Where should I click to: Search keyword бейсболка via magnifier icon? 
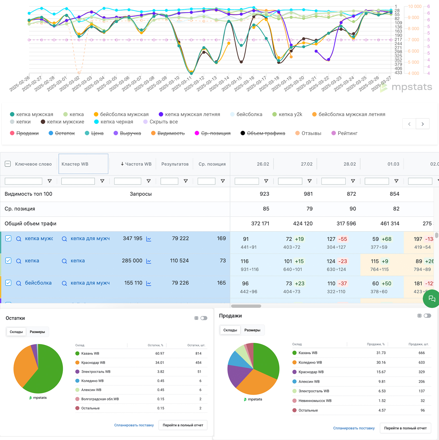(x=19, y=283)
